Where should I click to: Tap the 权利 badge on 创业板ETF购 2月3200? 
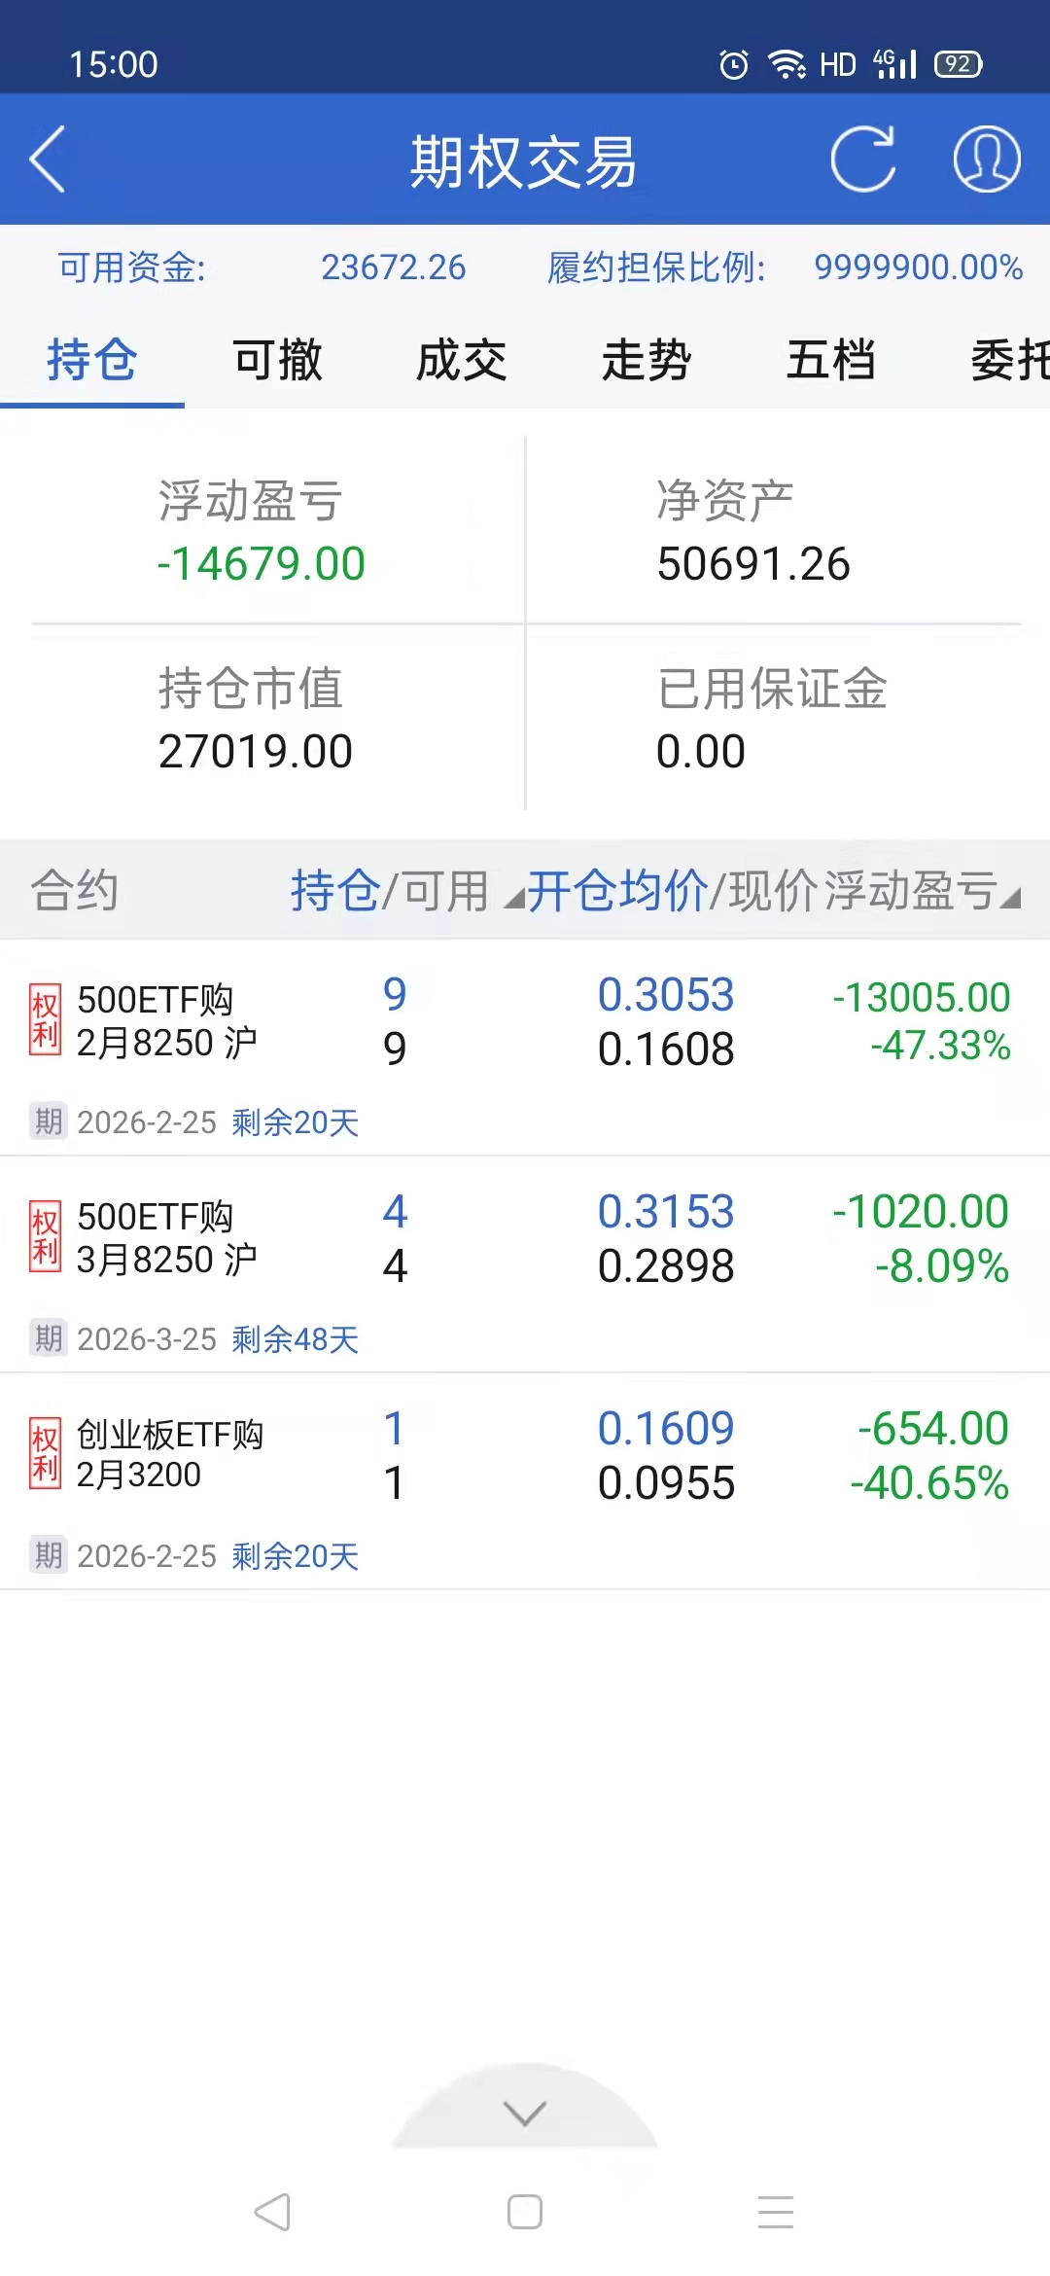pos(45,1454)
